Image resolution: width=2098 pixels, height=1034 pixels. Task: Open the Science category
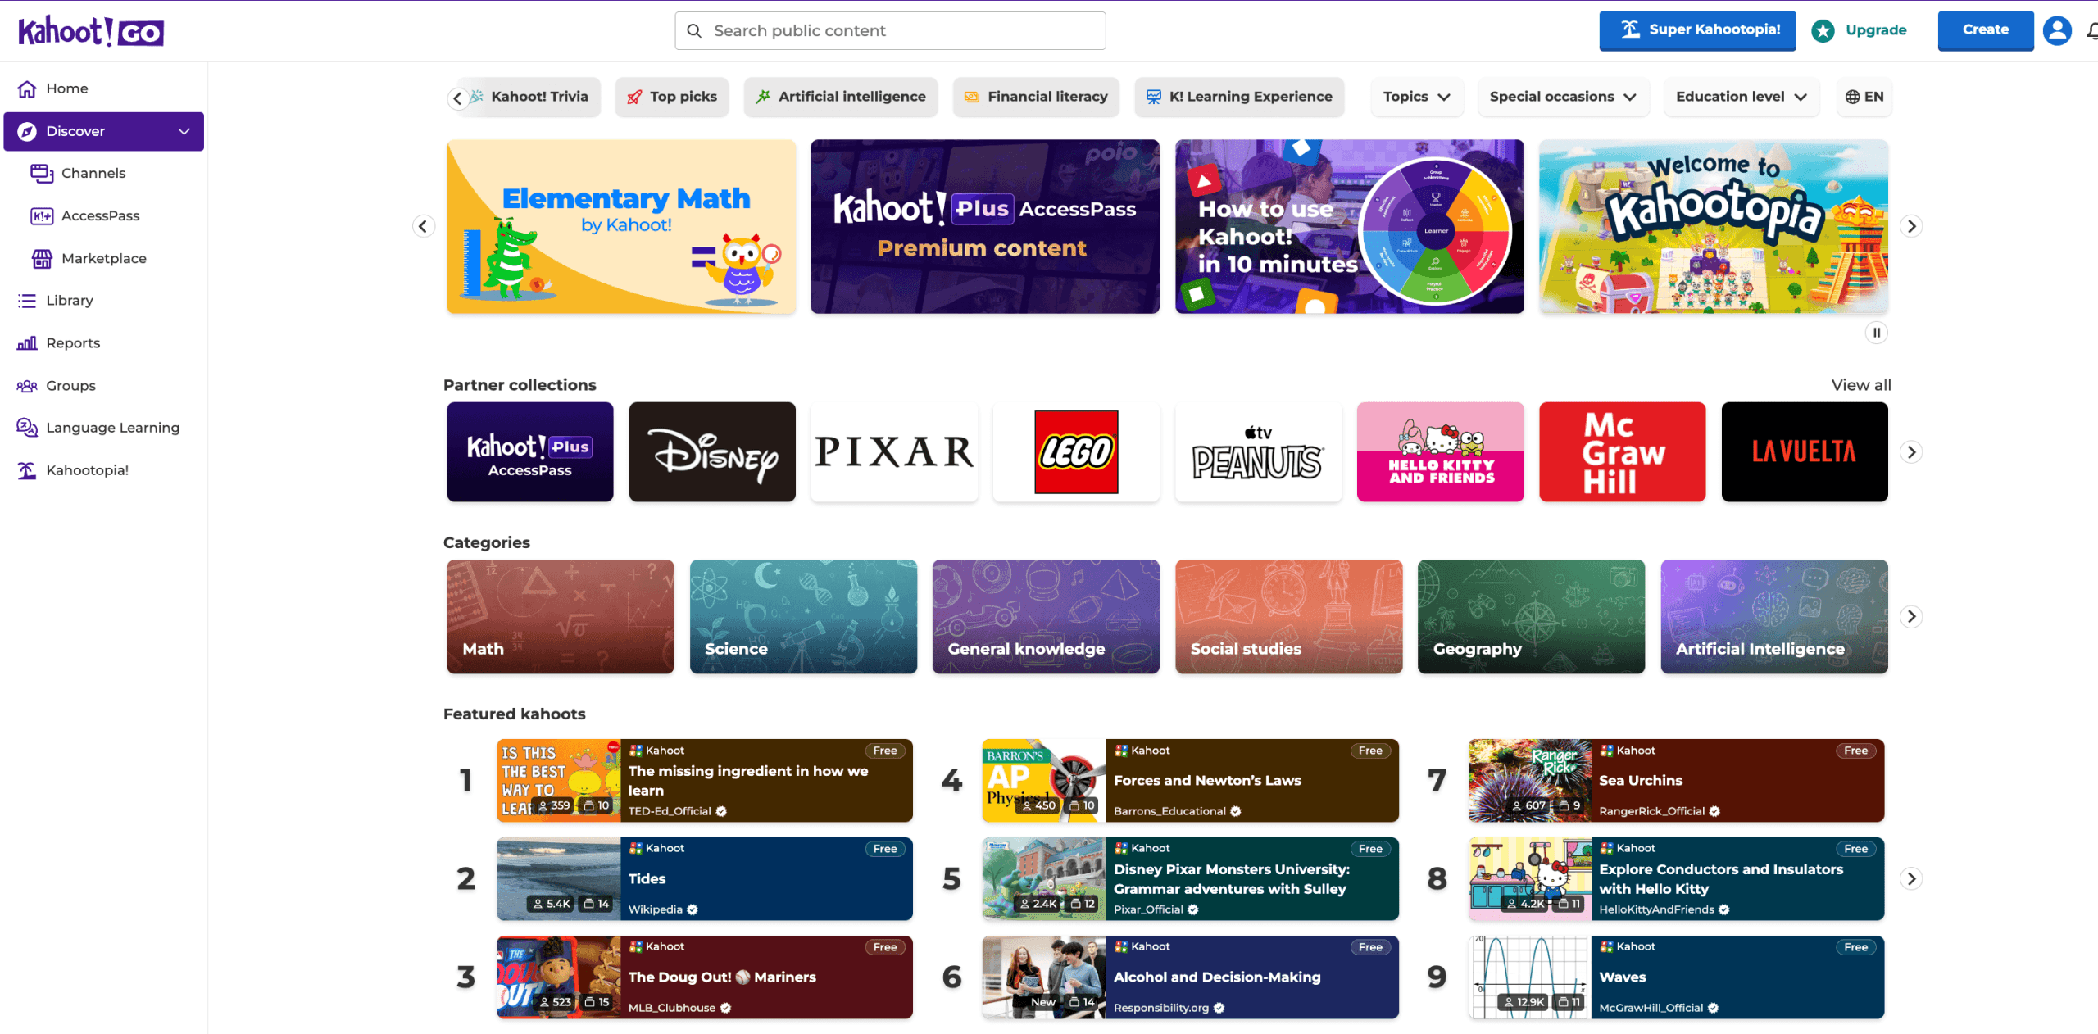click(x=803, y=616)
